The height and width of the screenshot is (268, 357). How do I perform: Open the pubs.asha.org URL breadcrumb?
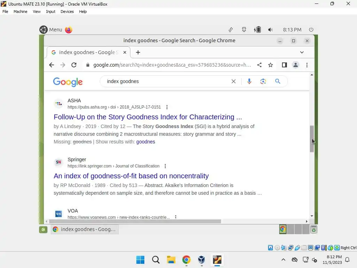[x=114, y=107]
